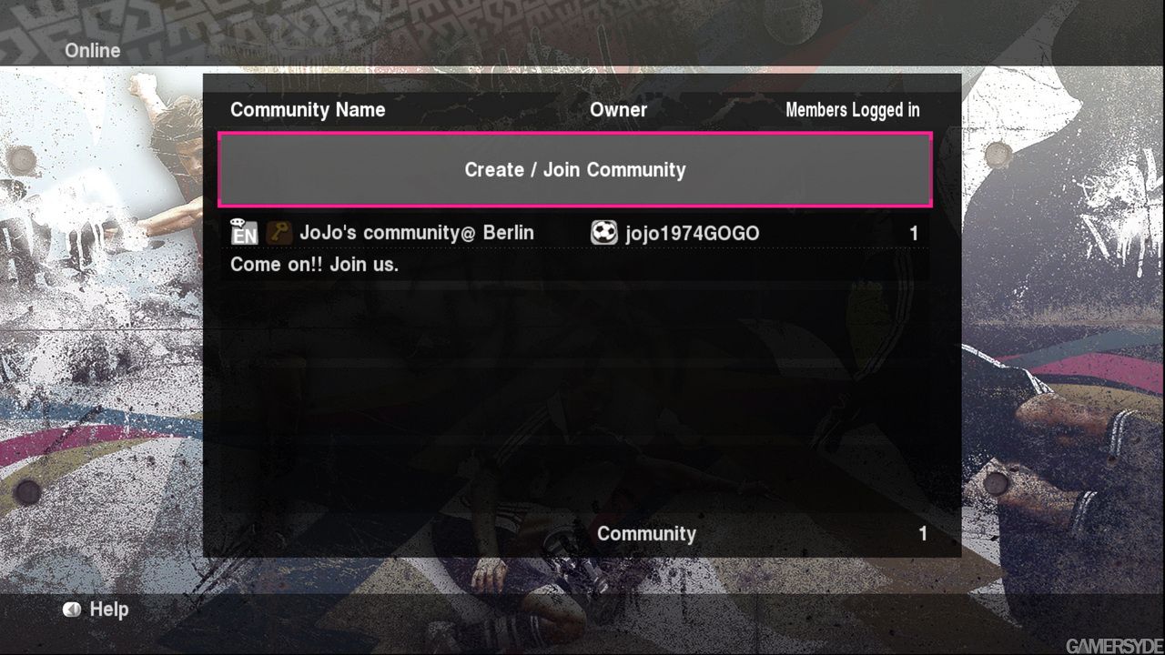Click the word Help beside the button icon

109,610
